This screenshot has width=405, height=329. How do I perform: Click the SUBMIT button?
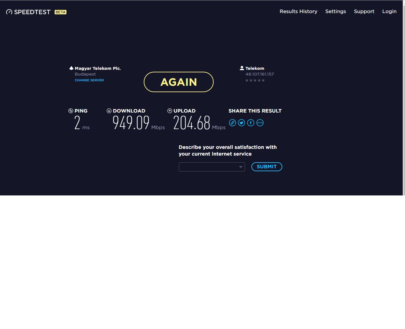[x=267, y=167]
